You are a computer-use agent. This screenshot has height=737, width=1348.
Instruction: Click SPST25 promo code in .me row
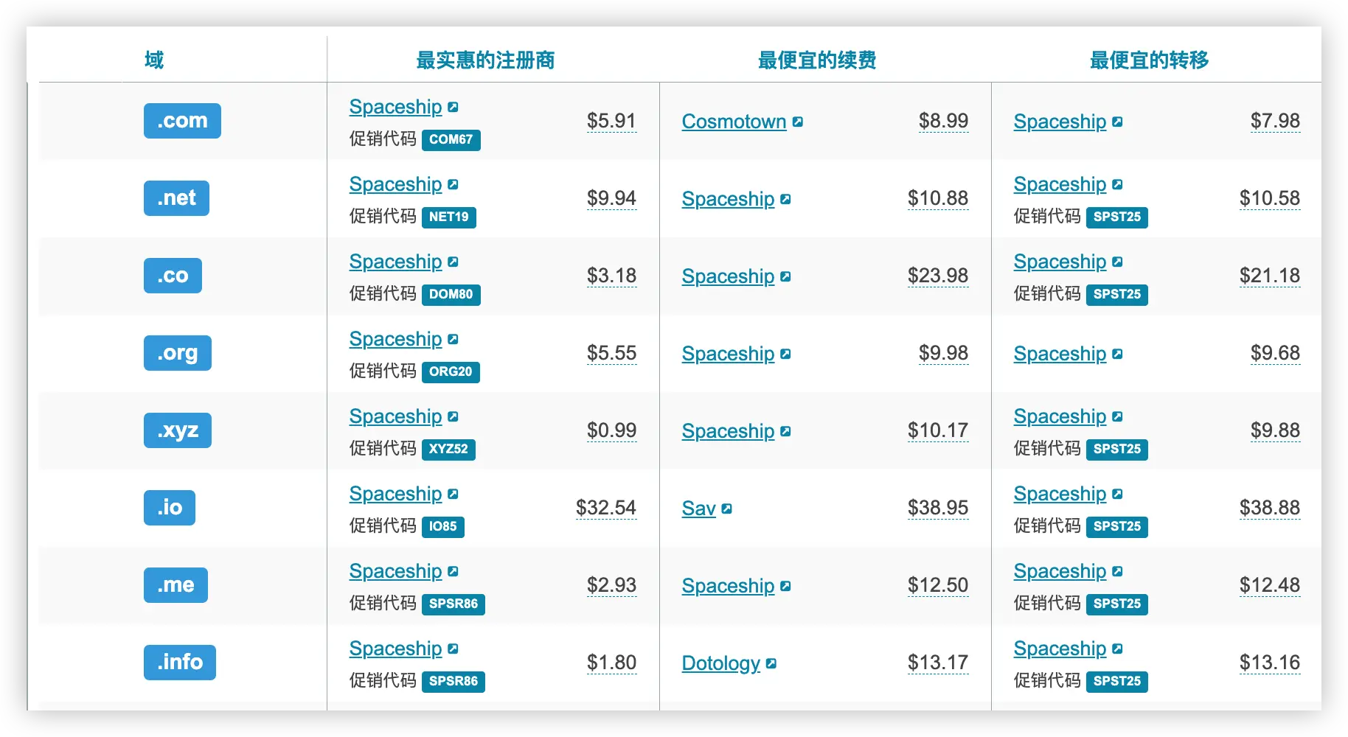tap(1117, 604)
